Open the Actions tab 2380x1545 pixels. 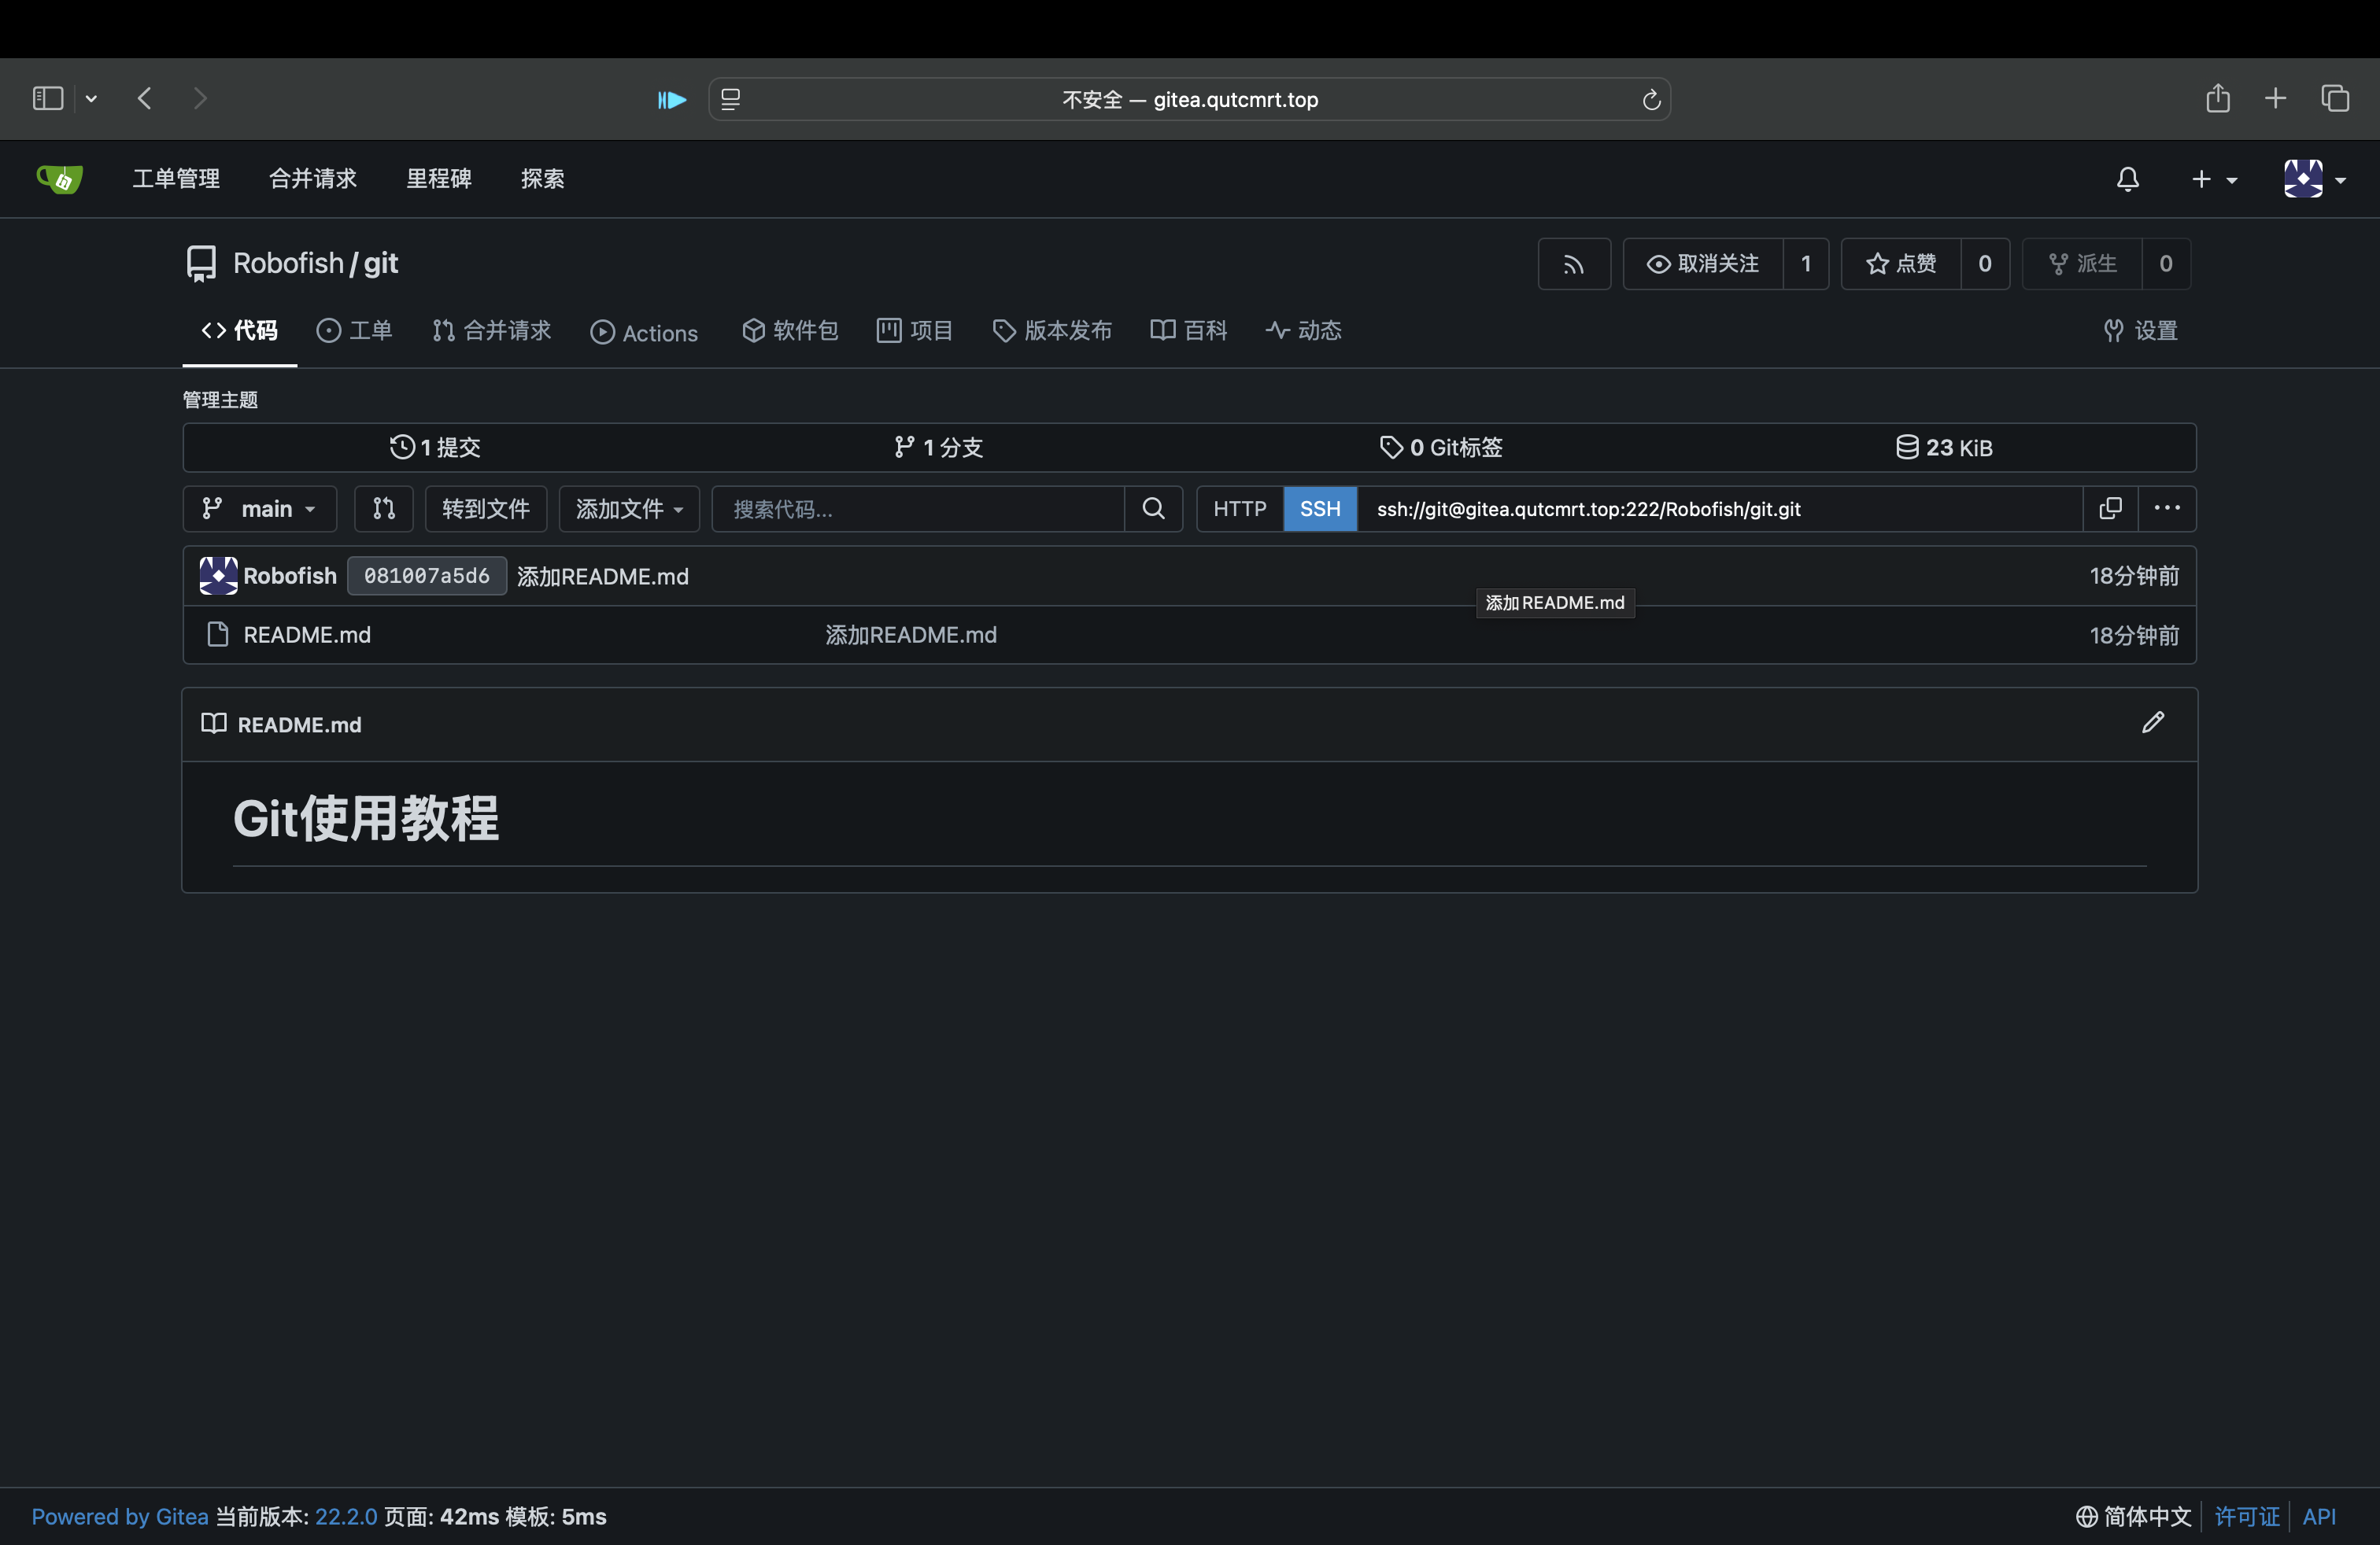click(644, 333)
